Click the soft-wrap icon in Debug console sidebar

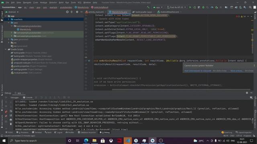pyautogui.click(x=11, y=111)
